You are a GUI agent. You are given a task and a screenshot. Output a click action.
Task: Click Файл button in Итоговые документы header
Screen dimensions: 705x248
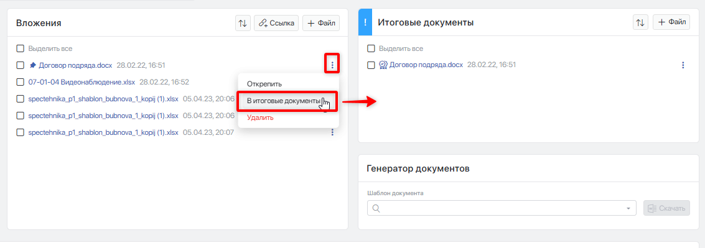coord(671,22)
